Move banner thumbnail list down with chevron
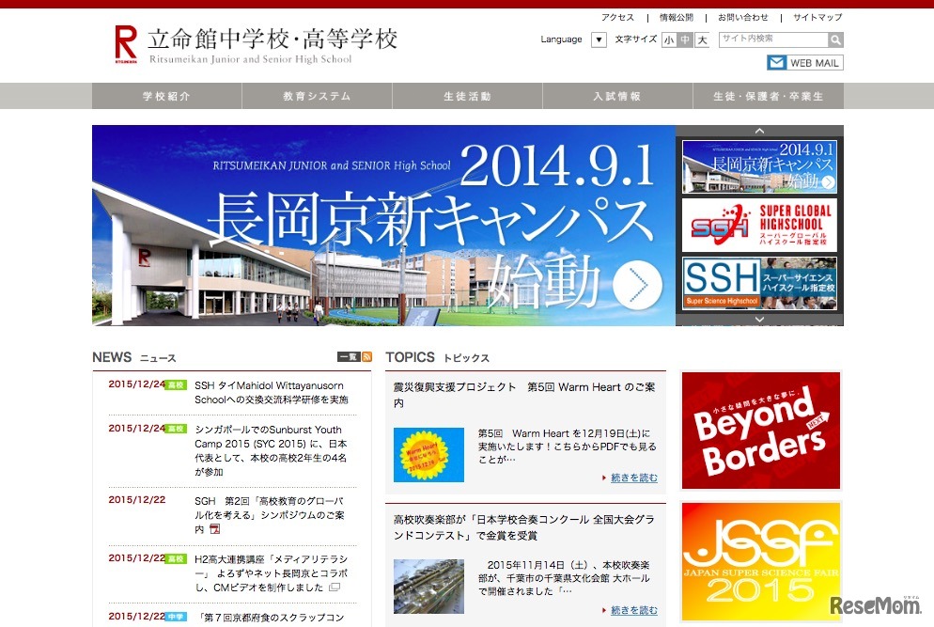934x627 pixels. pyautogui.click(x=759, y=320)
